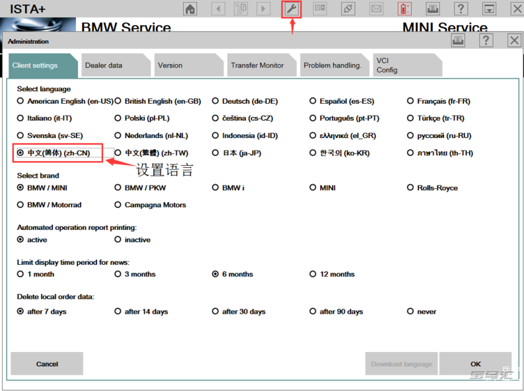
Task: Select čeština (cs-CZ) language
Action: [242, 118]
